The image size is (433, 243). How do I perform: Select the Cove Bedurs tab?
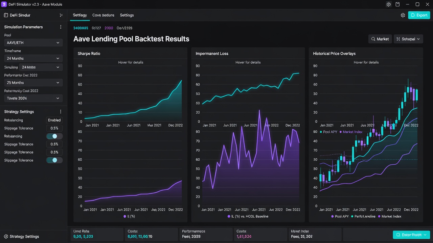pos(103,15)
